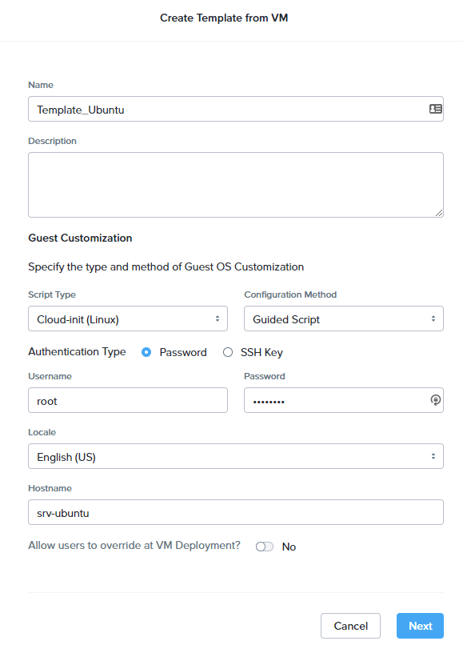Image resolution: width=463 pixels, height=649 pixels.
Task: Select the Password authentication radio button
Action: tap(146, 352)
